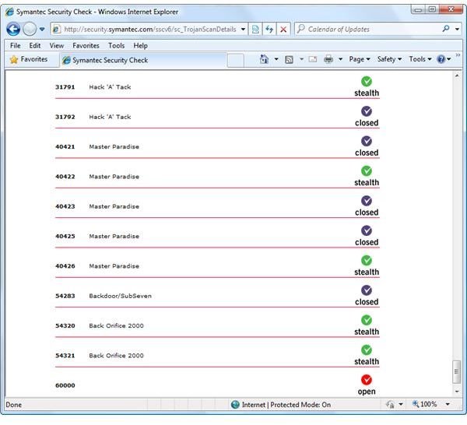467x425 pixels.
Task: Open the Edit menu
Action: [35, 46]
